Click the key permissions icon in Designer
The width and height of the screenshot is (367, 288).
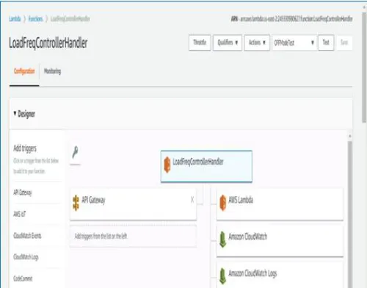coord(75,152)
